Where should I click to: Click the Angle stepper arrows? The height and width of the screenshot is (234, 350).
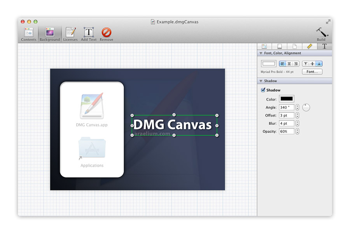[297, 107]
